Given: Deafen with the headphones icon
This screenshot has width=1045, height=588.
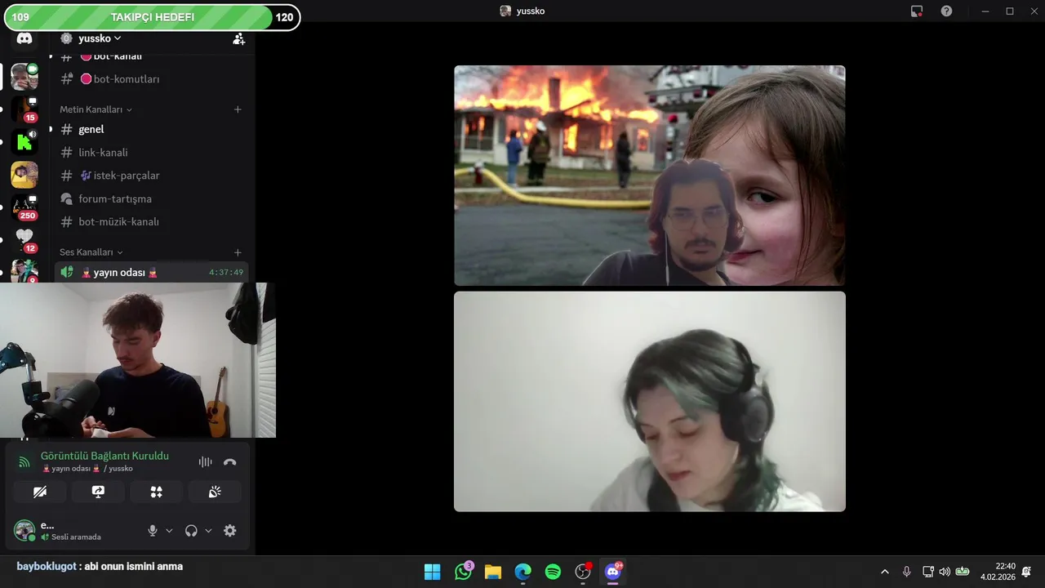Looking at the screenshot, I should (x=191, y=530).
